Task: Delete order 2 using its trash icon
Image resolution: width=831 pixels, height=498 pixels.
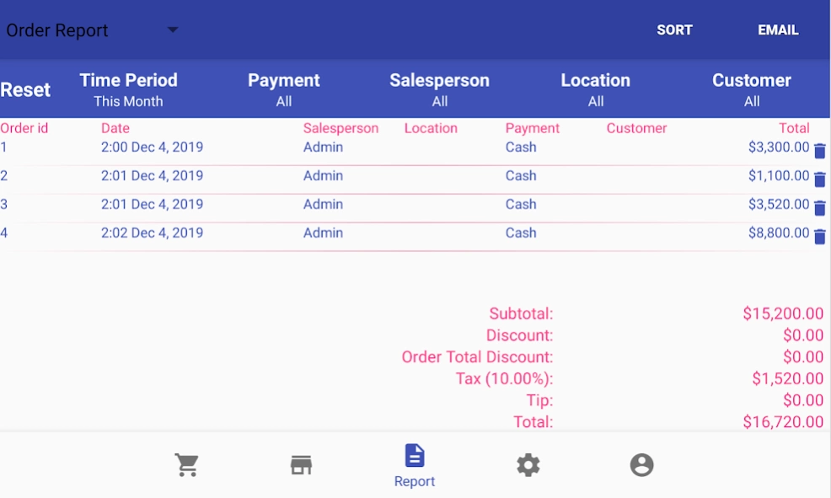Action: tap(819, 177)
